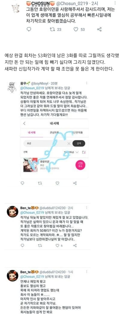Go back using the chevron beside 내 서재 title
The width and height of the screenshot is (124, 314).
[x=24, y=123]
